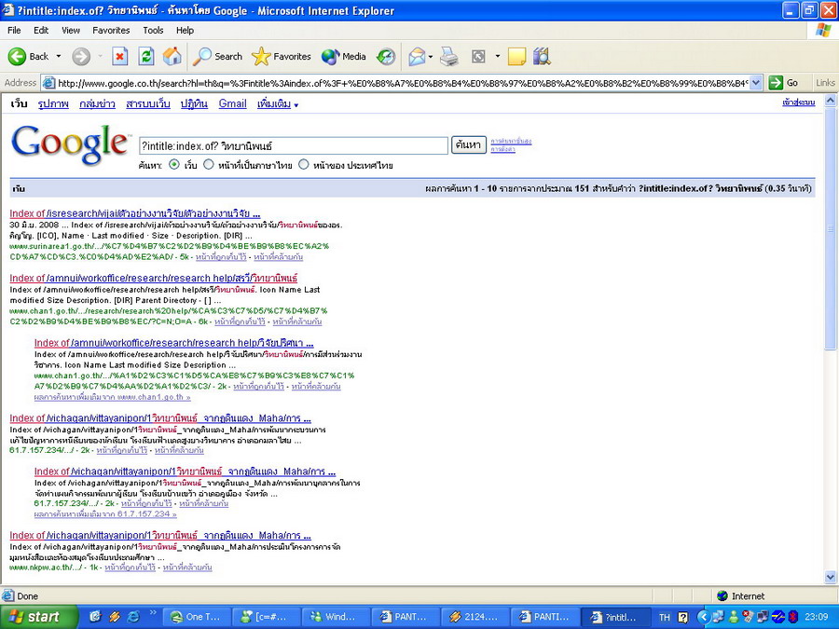
Task: Open the View menu
Action: [x=70, y=31]
